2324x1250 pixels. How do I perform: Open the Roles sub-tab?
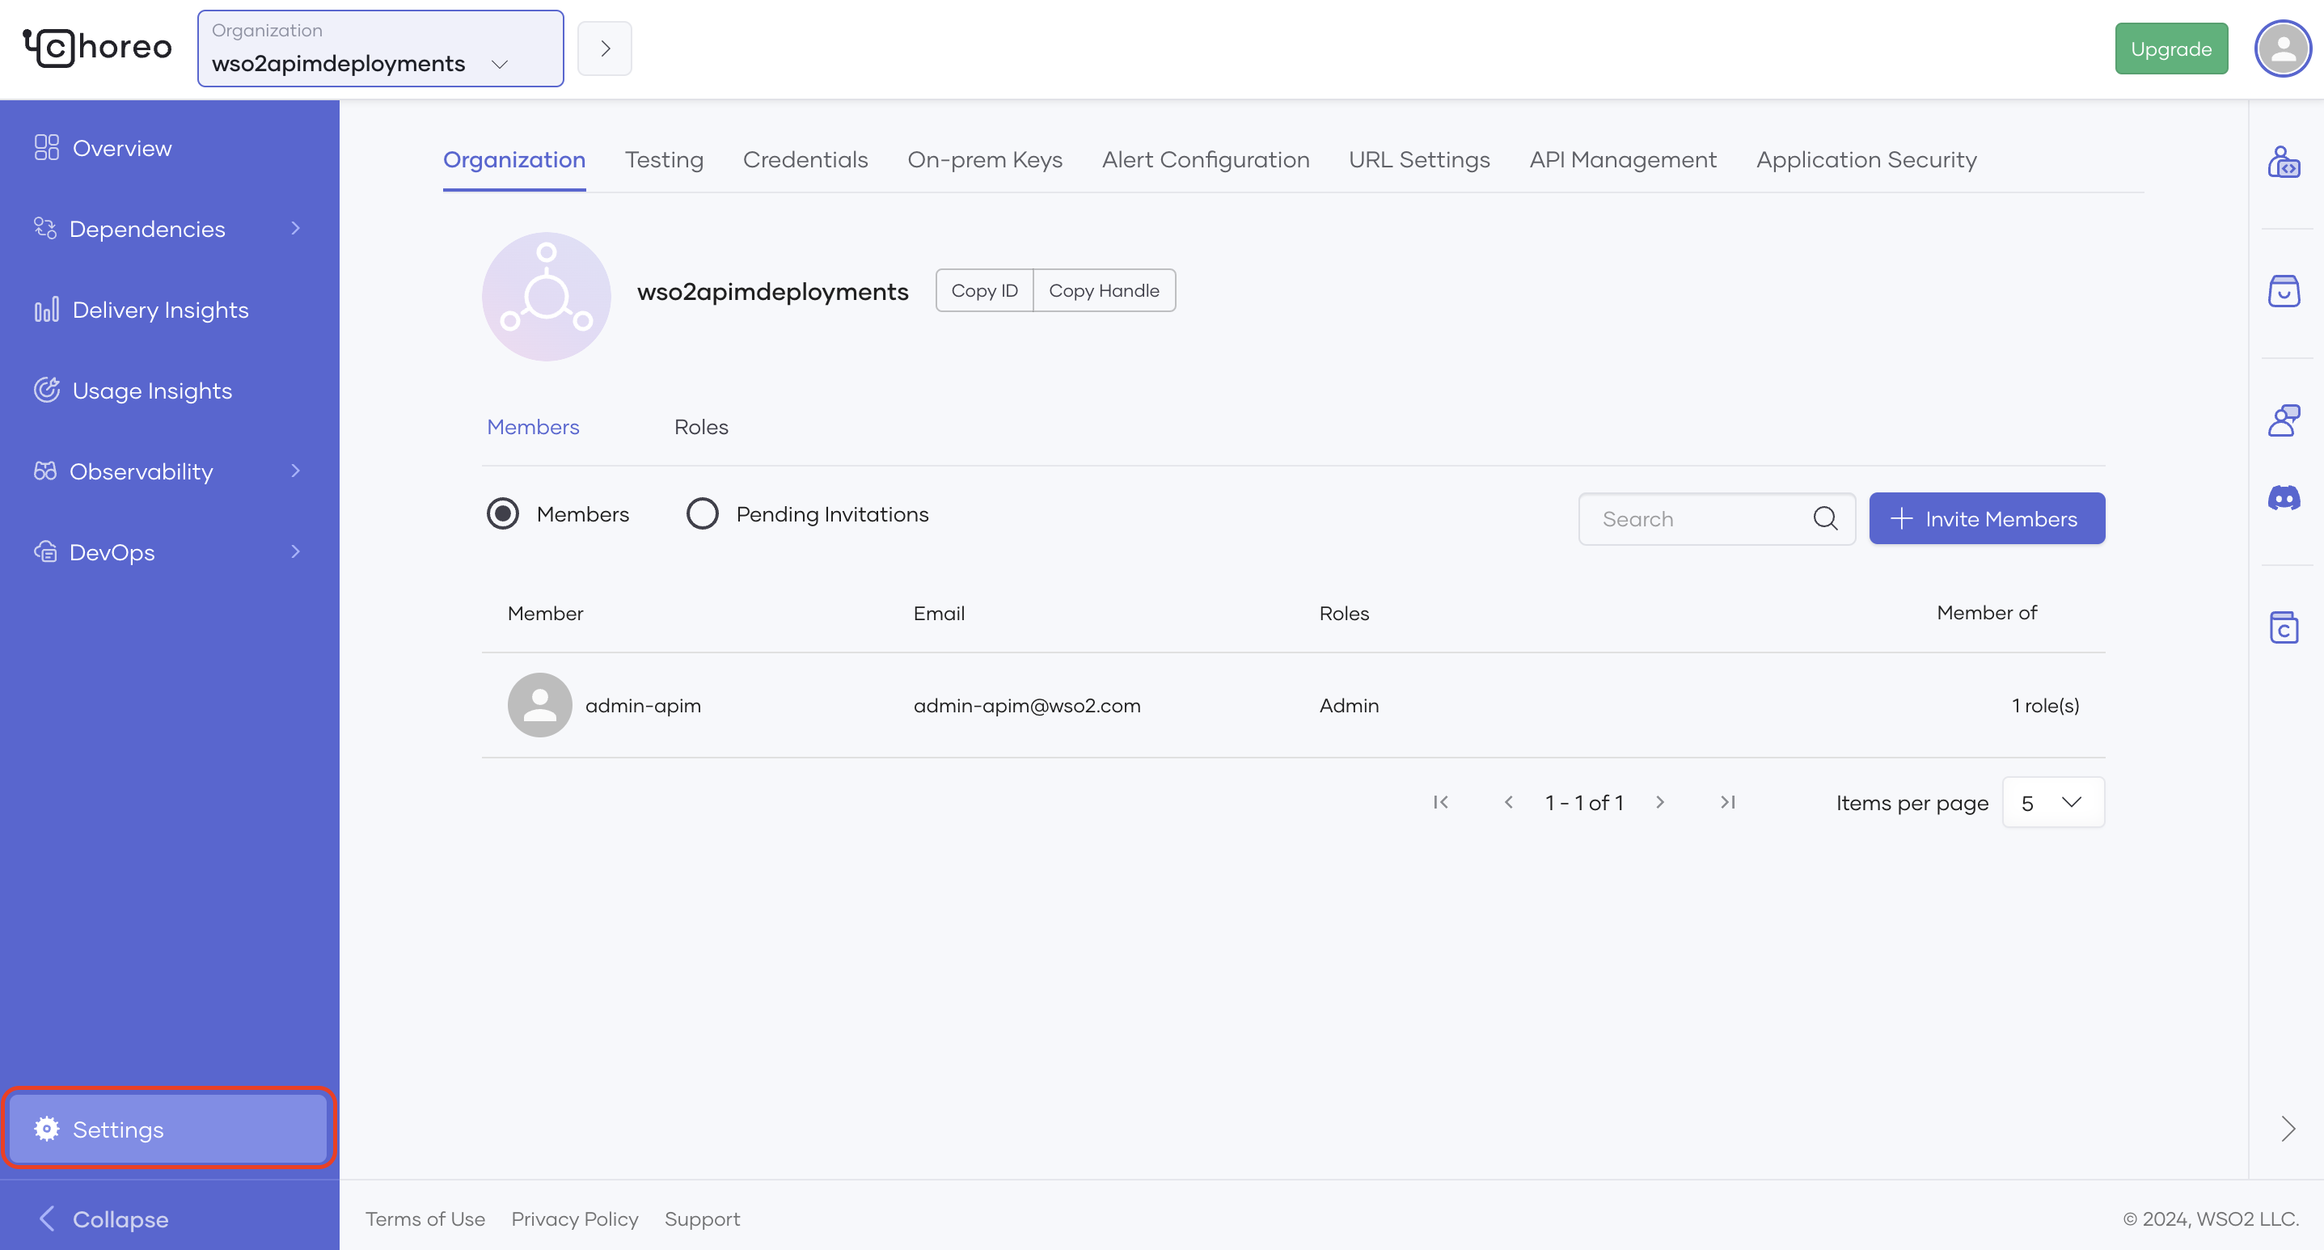click(701, 427)
